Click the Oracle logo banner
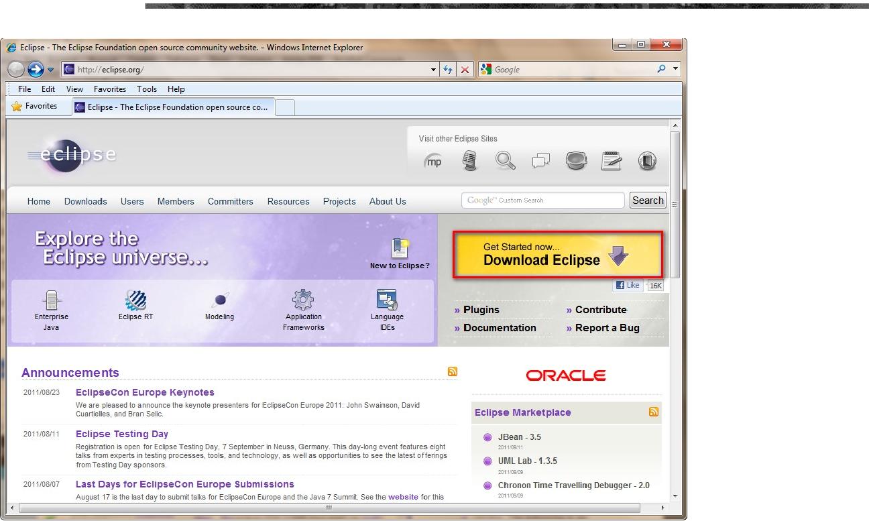The width and height of the screenshot is (869, 521). tap(566, 375)
